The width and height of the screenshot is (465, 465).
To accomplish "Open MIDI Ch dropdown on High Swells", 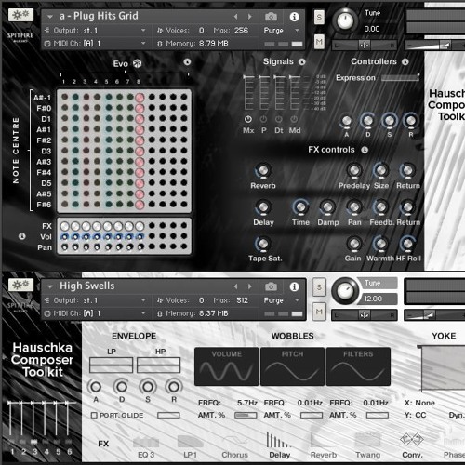I will pyautogui.click(x=143, y=313).
